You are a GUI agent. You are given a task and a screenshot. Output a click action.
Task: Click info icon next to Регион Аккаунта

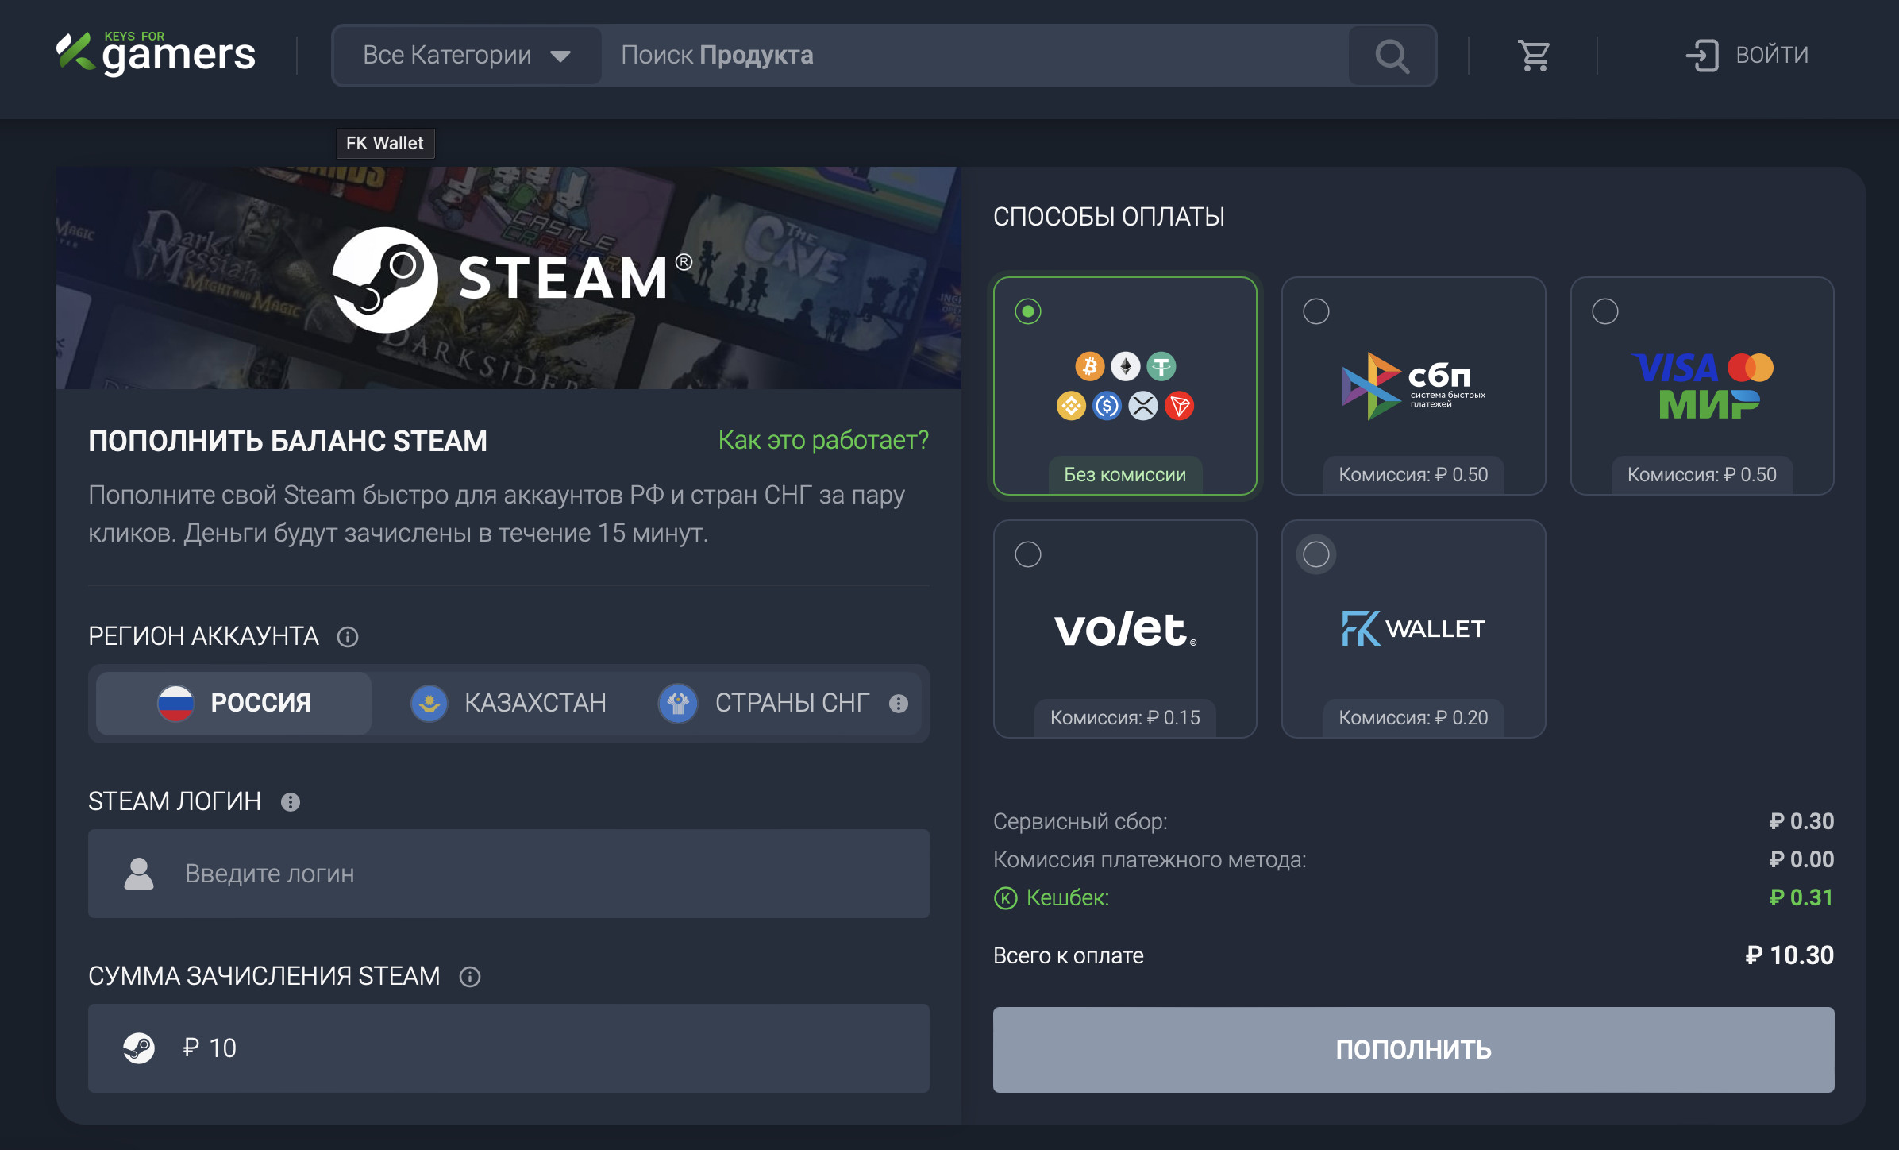click(x=348, y=637)
